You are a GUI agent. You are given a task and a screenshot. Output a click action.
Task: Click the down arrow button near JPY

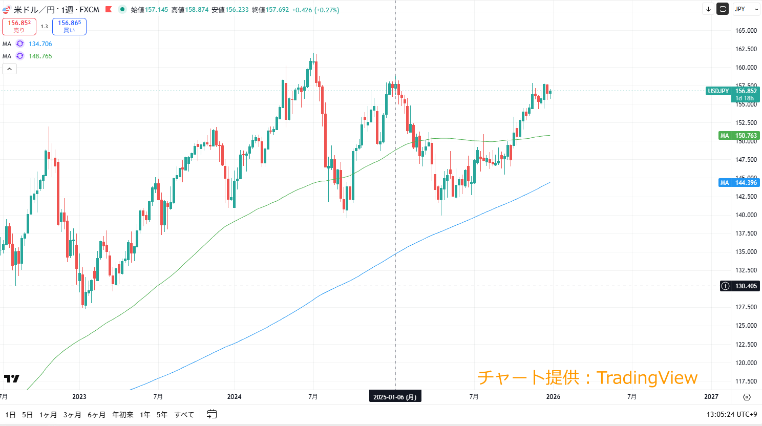click(x=708, y=9)
